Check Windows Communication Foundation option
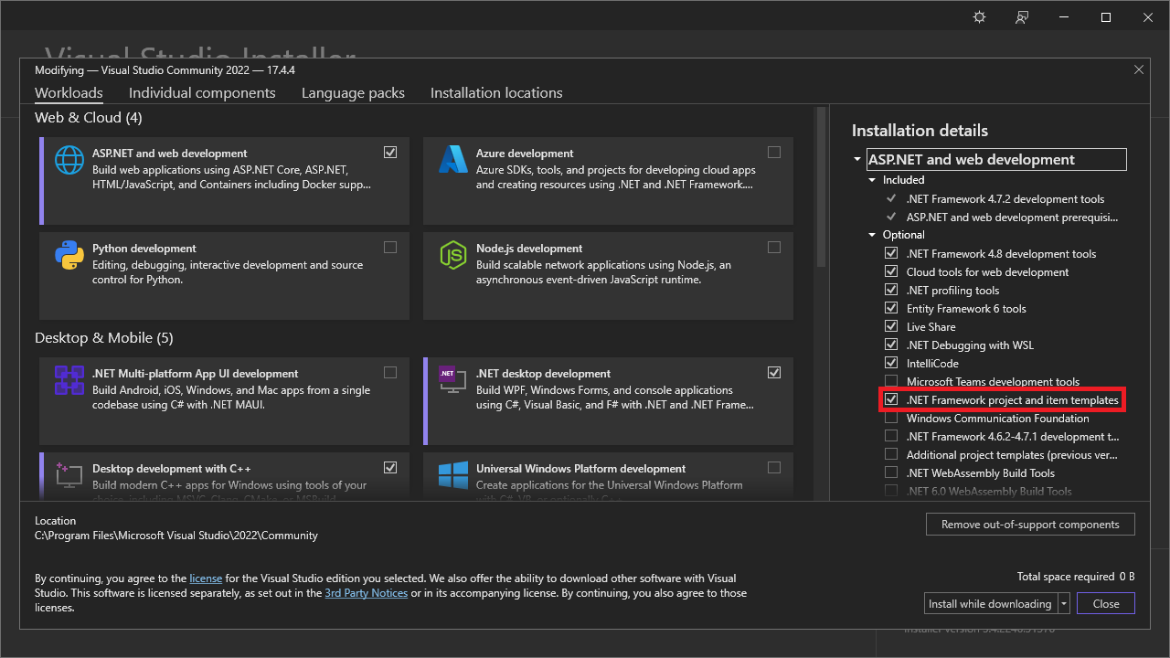 point(891,419)
